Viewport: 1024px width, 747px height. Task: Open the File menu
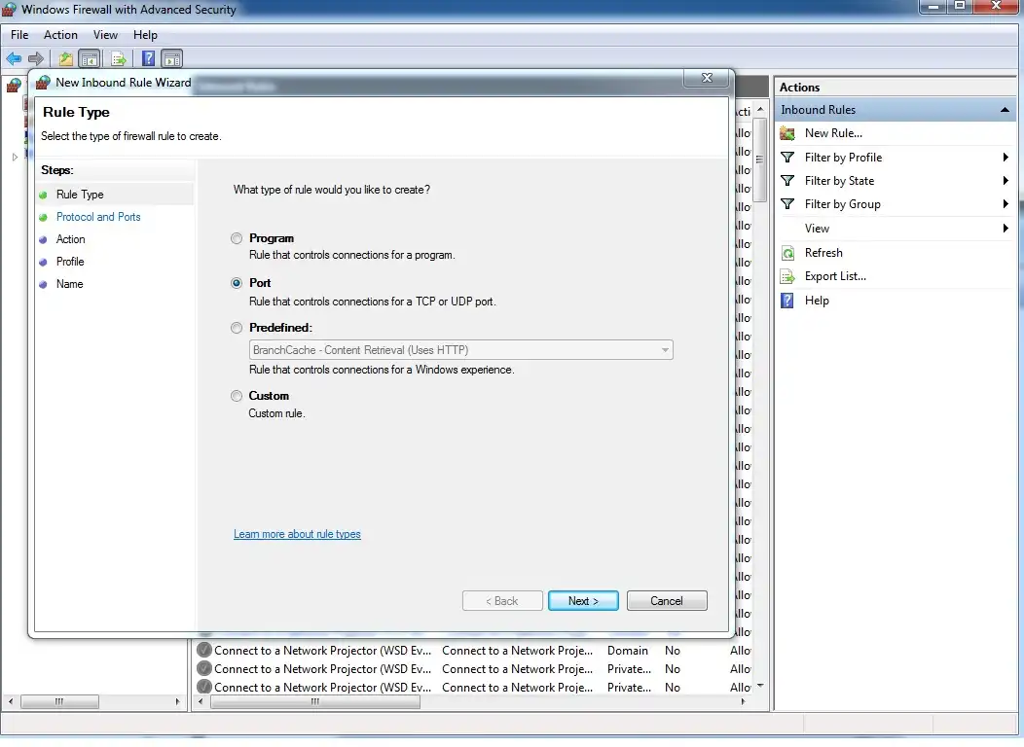coord(19,35)
